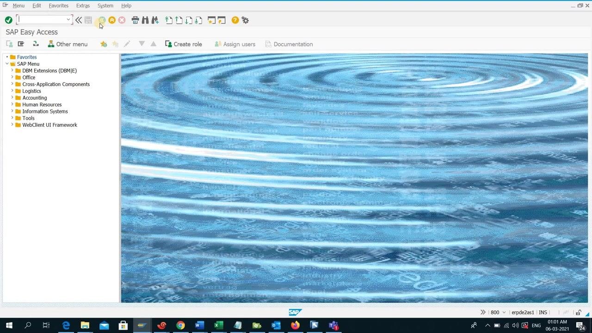Click the Find binoculars icon
The image size is (592, 333).
[x=145, y=20]
